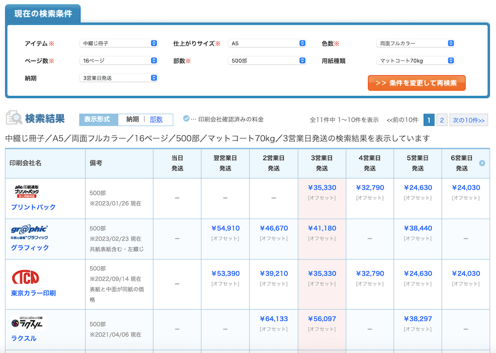Click グラフィック price ¥54,910

pyautogui.click(x=226, y=228)
